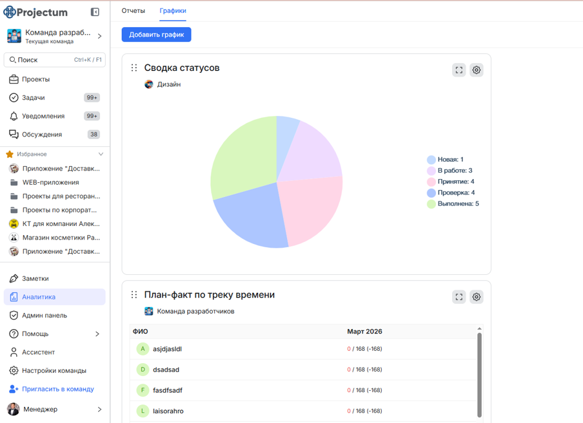Click the План-факт table vertical scrollbar

point(479,375)
